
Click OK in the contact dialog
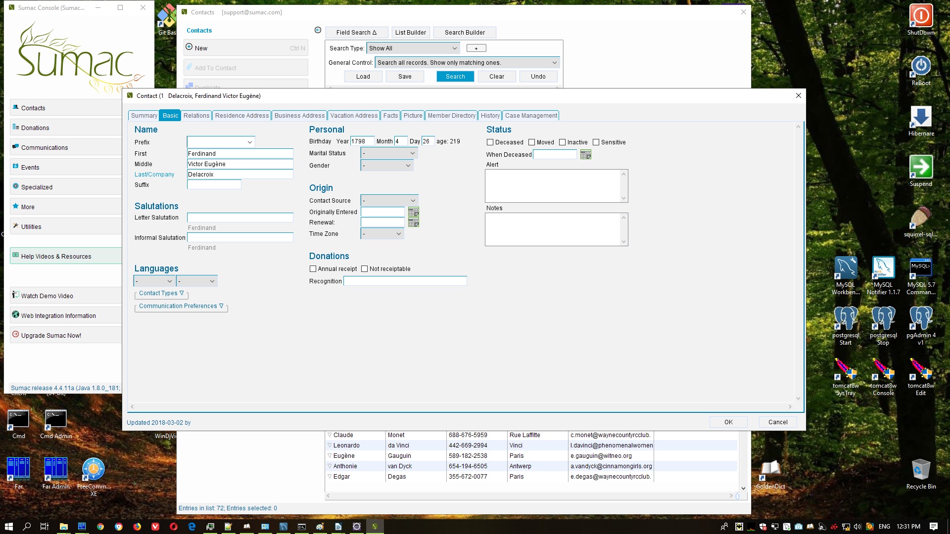pyautogui.click(x=728, y=422)
